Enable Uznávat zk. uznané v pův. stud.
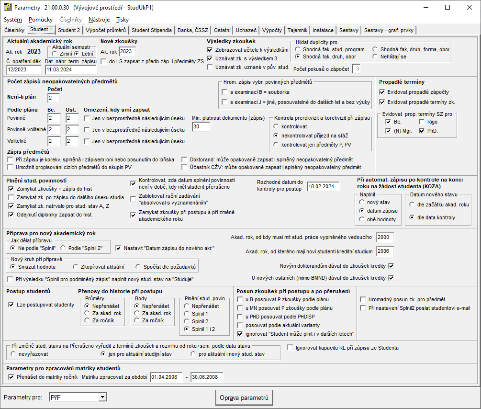Image resolution: width=481 pixels, height=409 pixels. point(210,67)
